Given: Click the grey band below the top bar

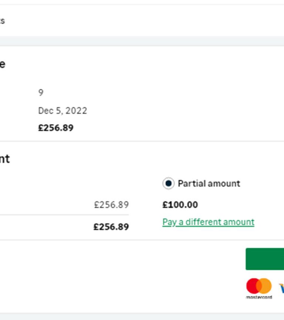Looking at the screenshot, I should tap(142, 41).
